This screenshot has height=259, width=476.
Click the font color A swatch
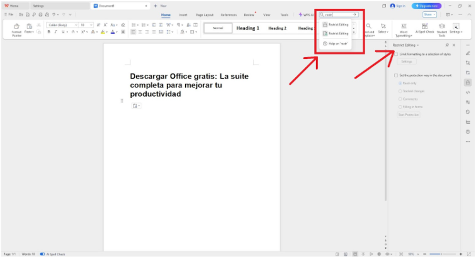(113, 32)
